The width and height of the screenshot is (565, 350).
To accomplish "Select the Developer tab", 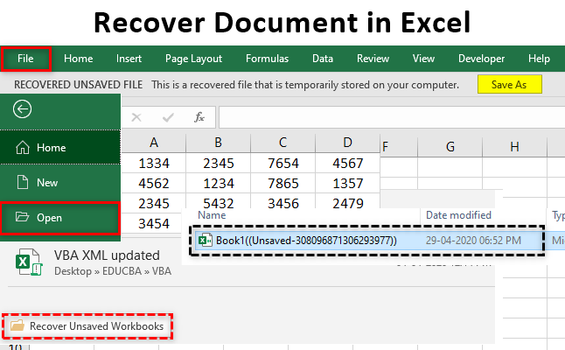I will click(x=481, y=59).
